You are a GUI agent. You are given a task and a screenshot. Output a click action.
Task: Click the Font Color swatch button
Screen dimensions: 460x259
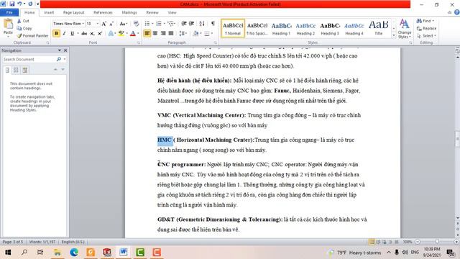[x=132, y=34]
